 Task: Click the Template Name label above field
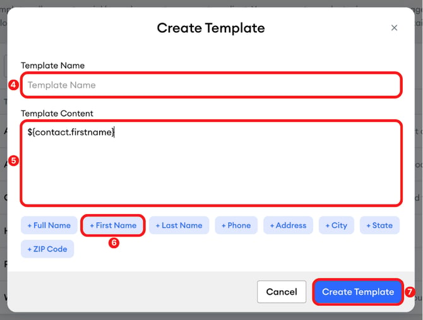pos(52,66)
